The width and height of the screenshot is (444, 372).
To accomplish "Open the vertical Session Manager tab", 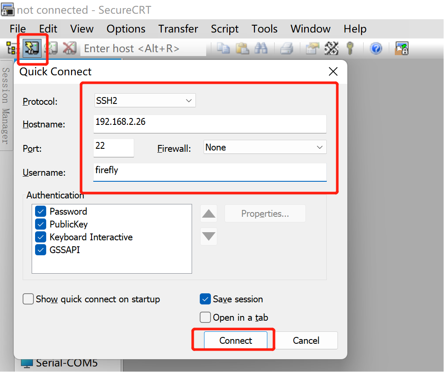I will pyautogui.click(x=6, y=106).
